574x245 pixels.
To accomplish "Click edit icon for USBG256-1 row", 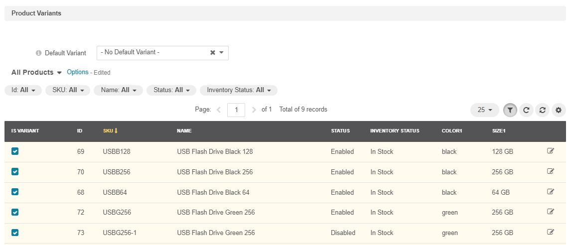I will coord(551,232).
